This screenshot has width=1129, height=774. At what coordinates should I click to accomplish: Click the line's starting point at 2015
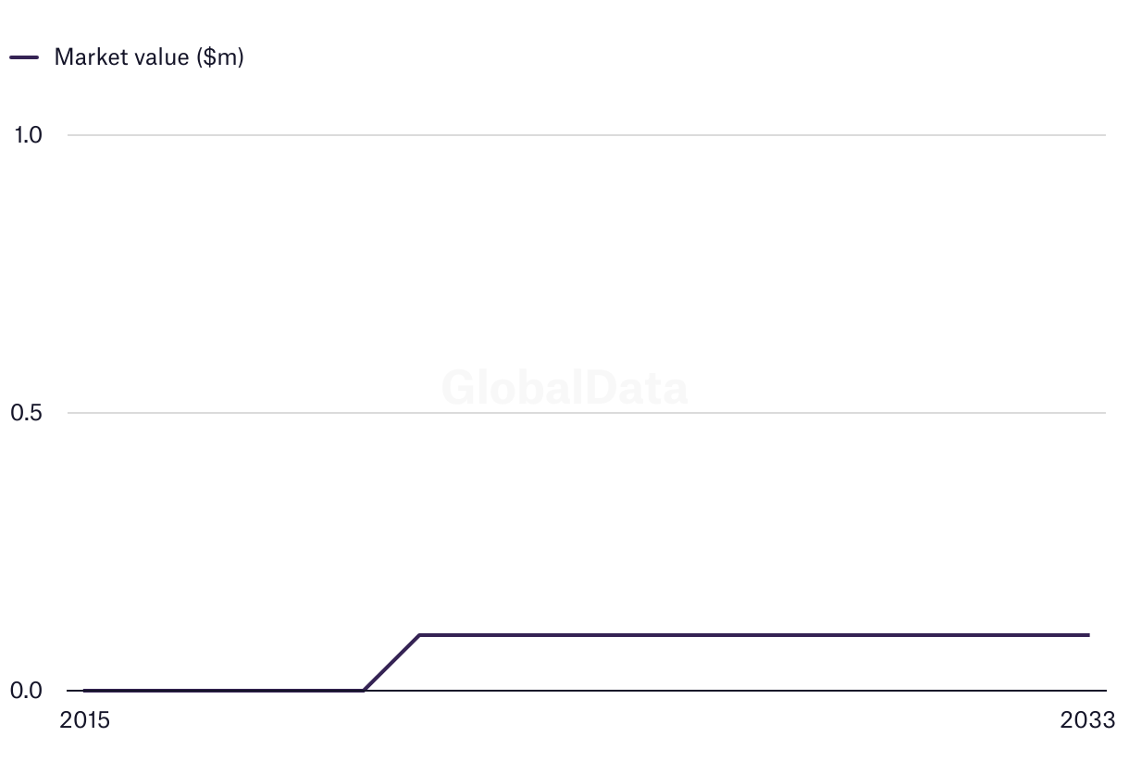point(85,691)
